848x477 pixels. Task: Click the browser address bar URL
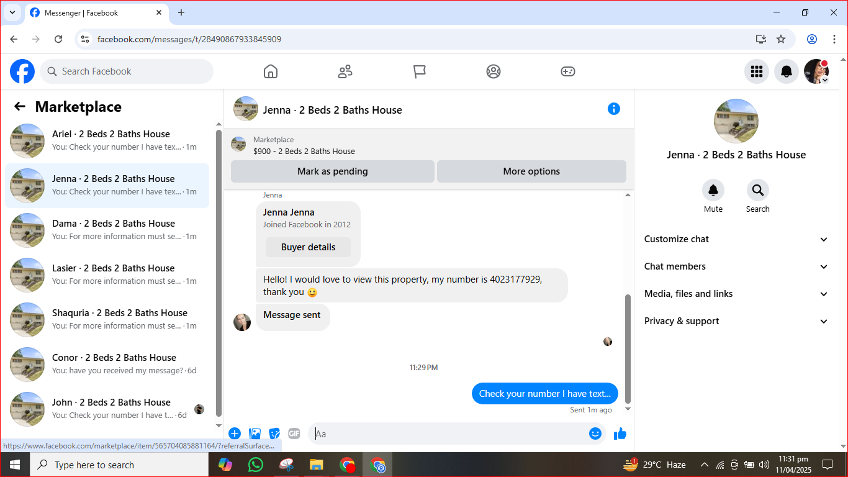[189, 39]
